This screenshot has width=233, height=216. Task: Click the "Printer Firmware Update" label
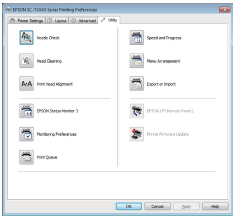pyautogui.click(x=168, y=134)
